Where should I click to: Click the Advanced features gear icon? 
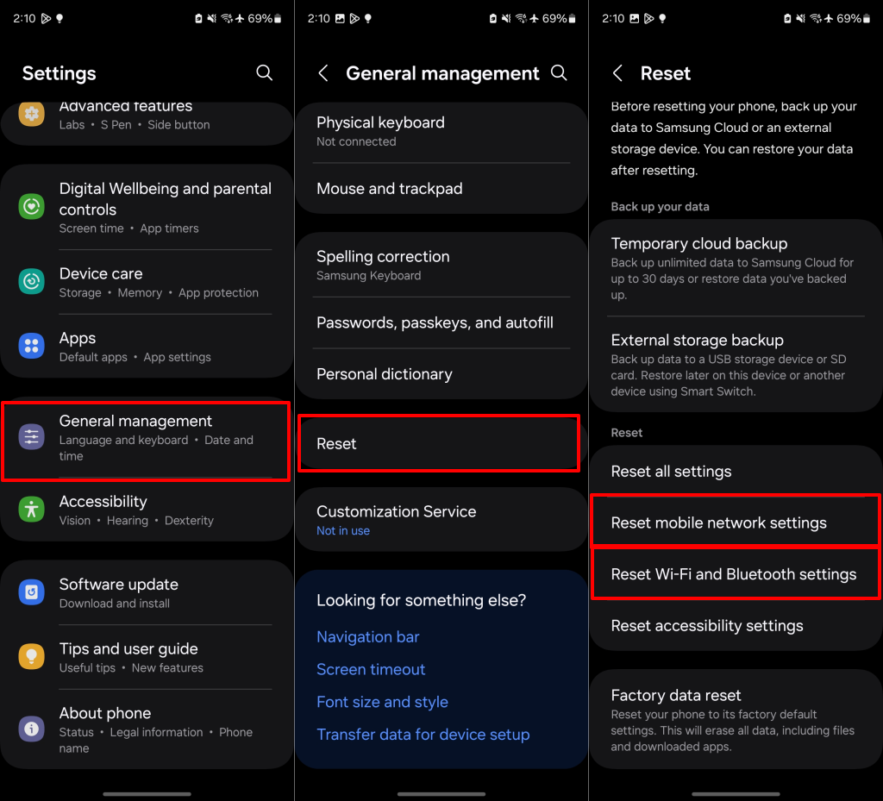click(30, 113)
